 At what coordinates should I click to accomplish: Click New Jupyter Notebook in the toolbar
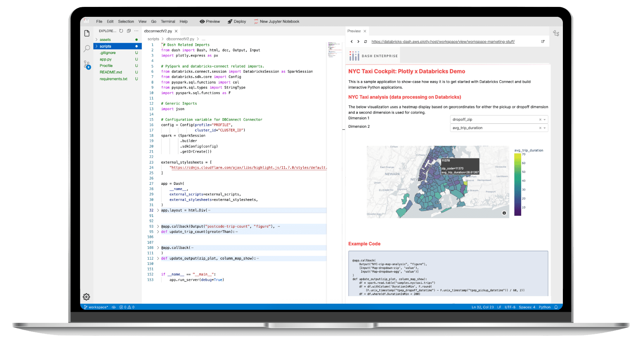(x=276, y=21)
